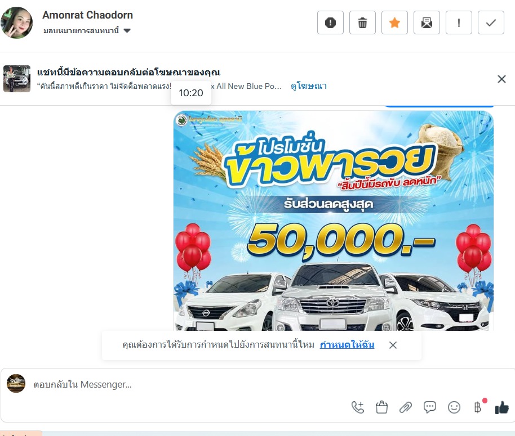
Task: Send a thumbs-up like
Action: click(x=502, y=407)
